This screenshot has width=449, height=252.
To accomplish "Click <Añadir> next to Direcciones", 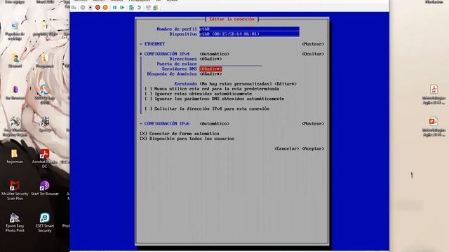I will 210,59.
